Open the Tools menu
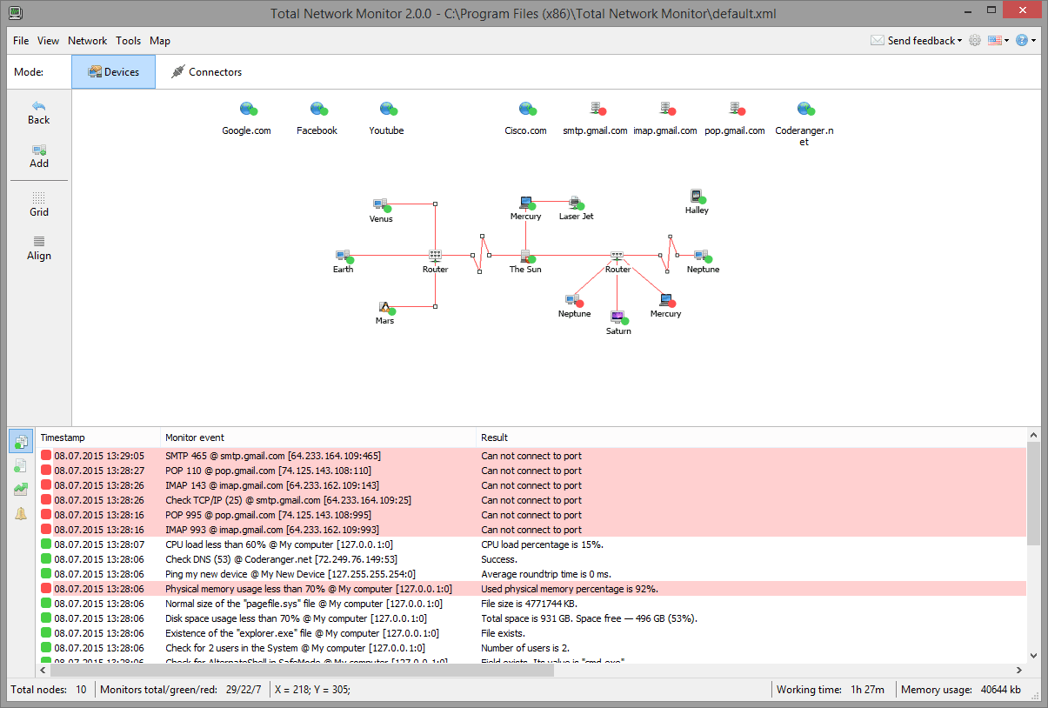 pos(128,41)
